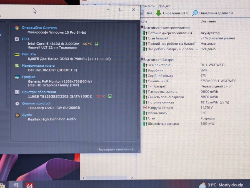This screenshot has width=250, height=188.
Task: Open the Довідка menu in AIDA64
Action: pos(164,6)
